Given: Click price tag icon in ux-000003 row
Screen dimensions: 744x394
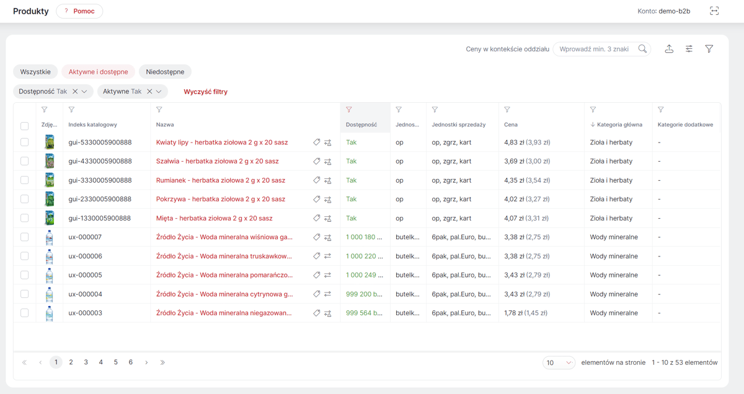Looking at the screenshot, I should point(317,313).
